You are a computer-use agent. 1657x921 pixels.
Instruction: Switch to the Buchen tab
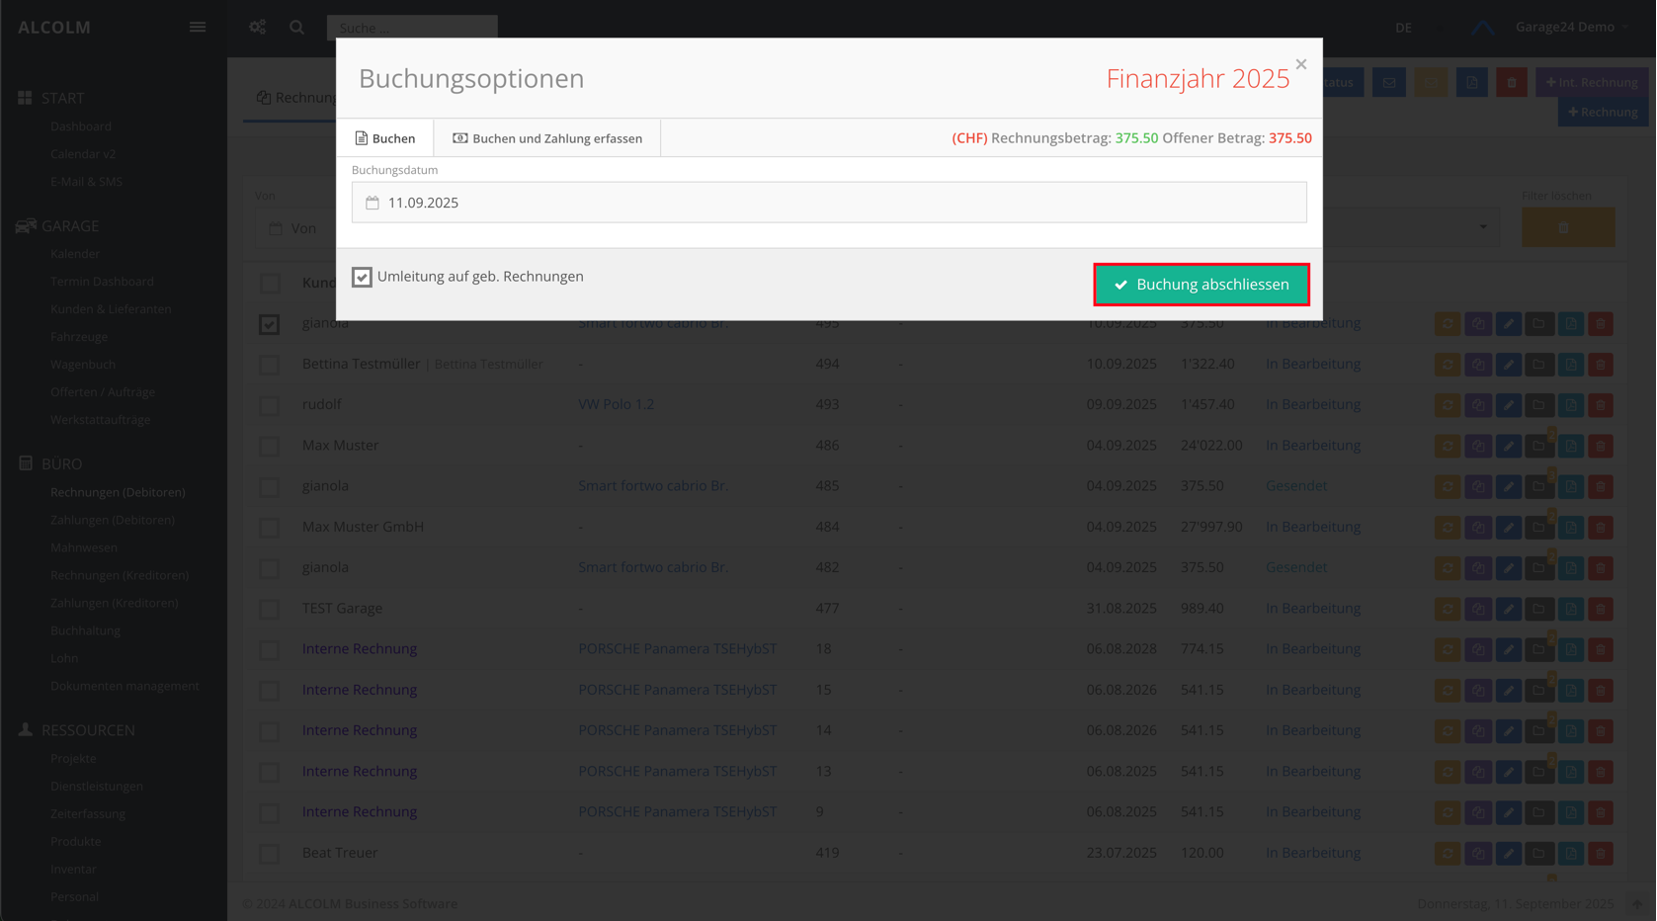pos(385,138)
